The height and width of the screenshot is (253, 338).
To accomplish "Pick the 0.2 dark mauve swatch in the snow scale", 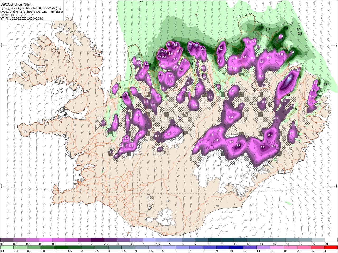I will (7, 240).
